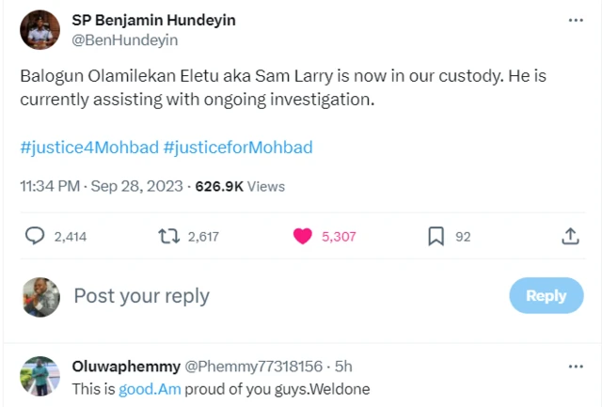Open the #justiceforMohbad hashtag
Image resolution: width=602 pixels, height=407 pixels.
tap(237, 148)
